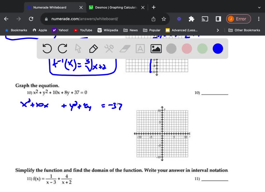Select the eraser tool
265x192 pixels.
tap(124, 48)
